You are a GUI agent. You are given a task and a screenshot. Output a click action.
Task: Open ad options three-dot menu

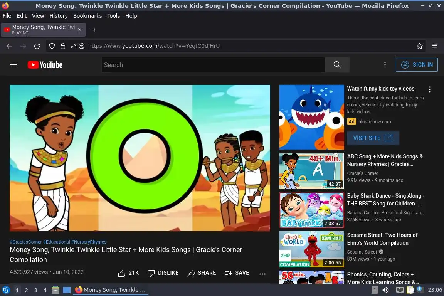tap(430, 89)
